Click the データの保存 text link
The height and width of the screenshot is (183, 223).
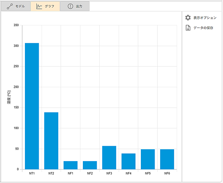(x=203, y=28)
